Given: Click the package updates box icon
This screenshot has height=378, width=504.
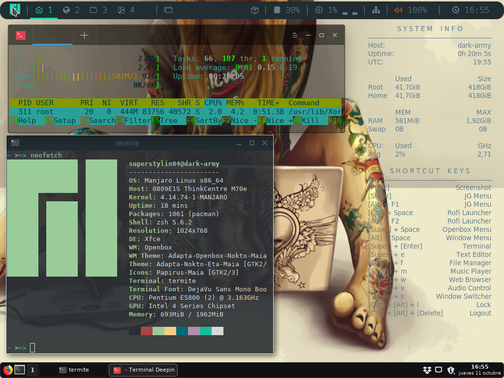Looking at the screenshot, I should coord(254,10).
